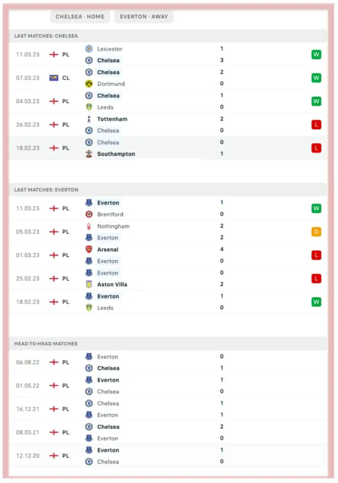Click the Aston Villa club badge

(89, 284)
